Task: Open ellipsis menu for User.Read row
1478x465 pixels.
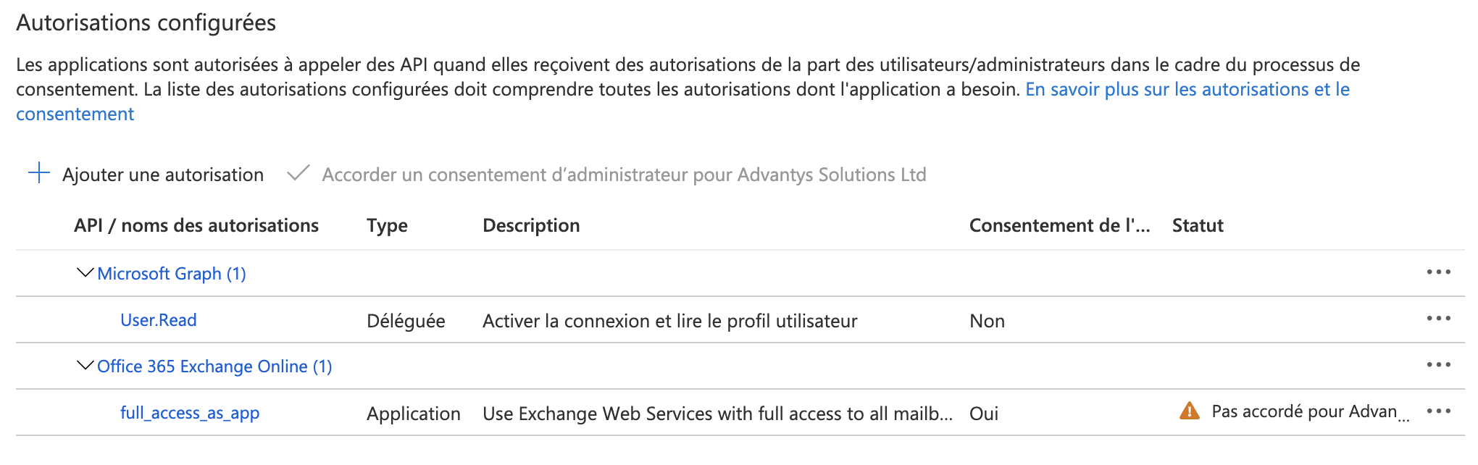Action: pos(1438,319)
